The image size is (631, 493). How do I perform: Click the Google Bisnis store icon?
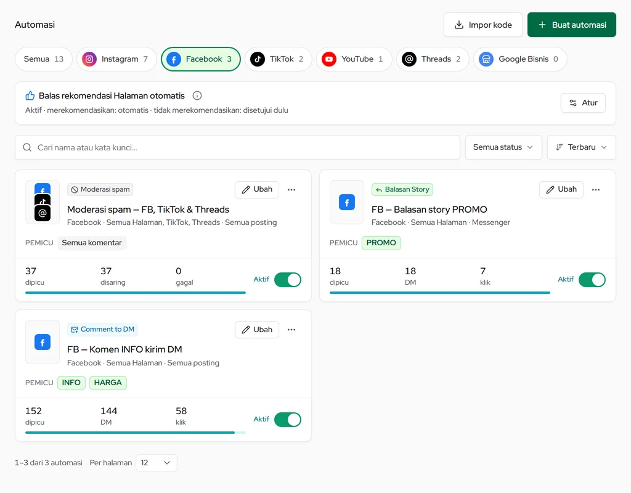486,59
